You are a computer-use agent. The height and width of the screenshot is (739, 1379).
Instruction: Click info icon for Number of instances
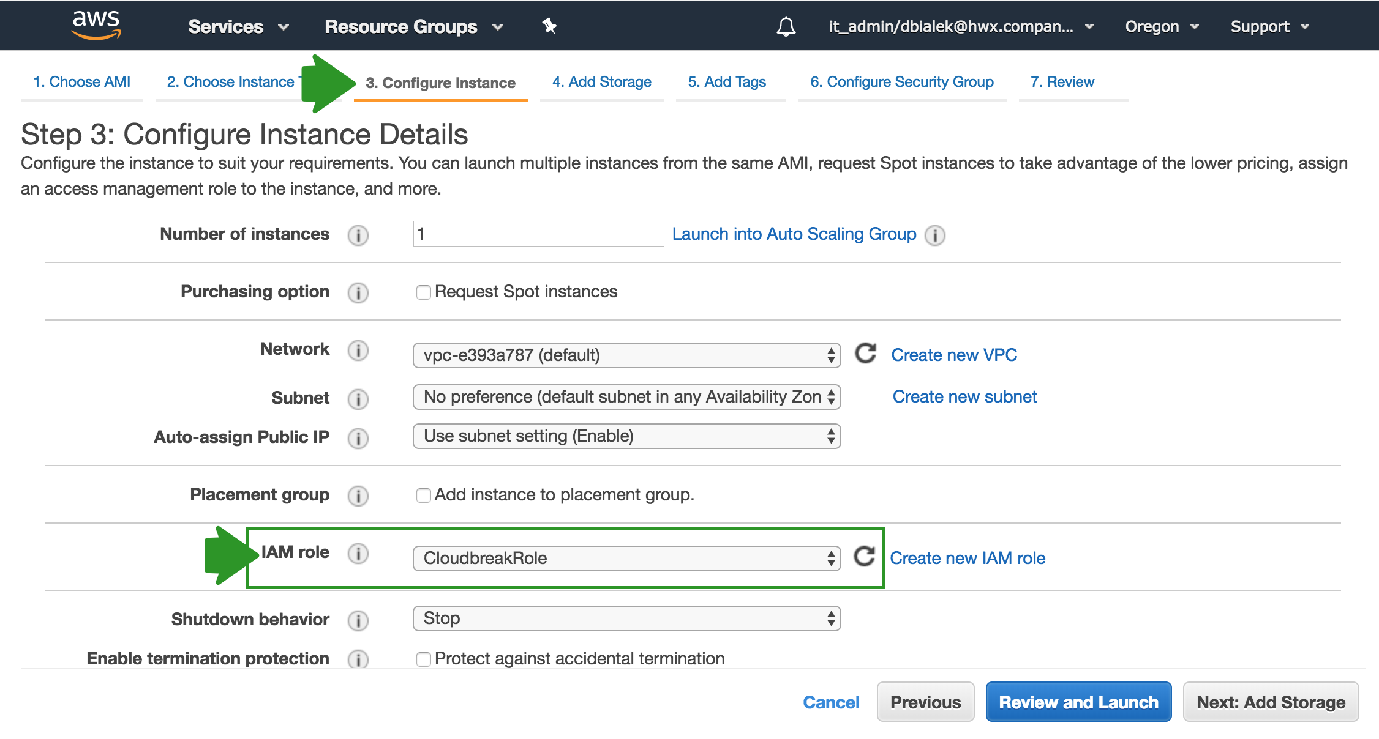click(x=358, y=235)
